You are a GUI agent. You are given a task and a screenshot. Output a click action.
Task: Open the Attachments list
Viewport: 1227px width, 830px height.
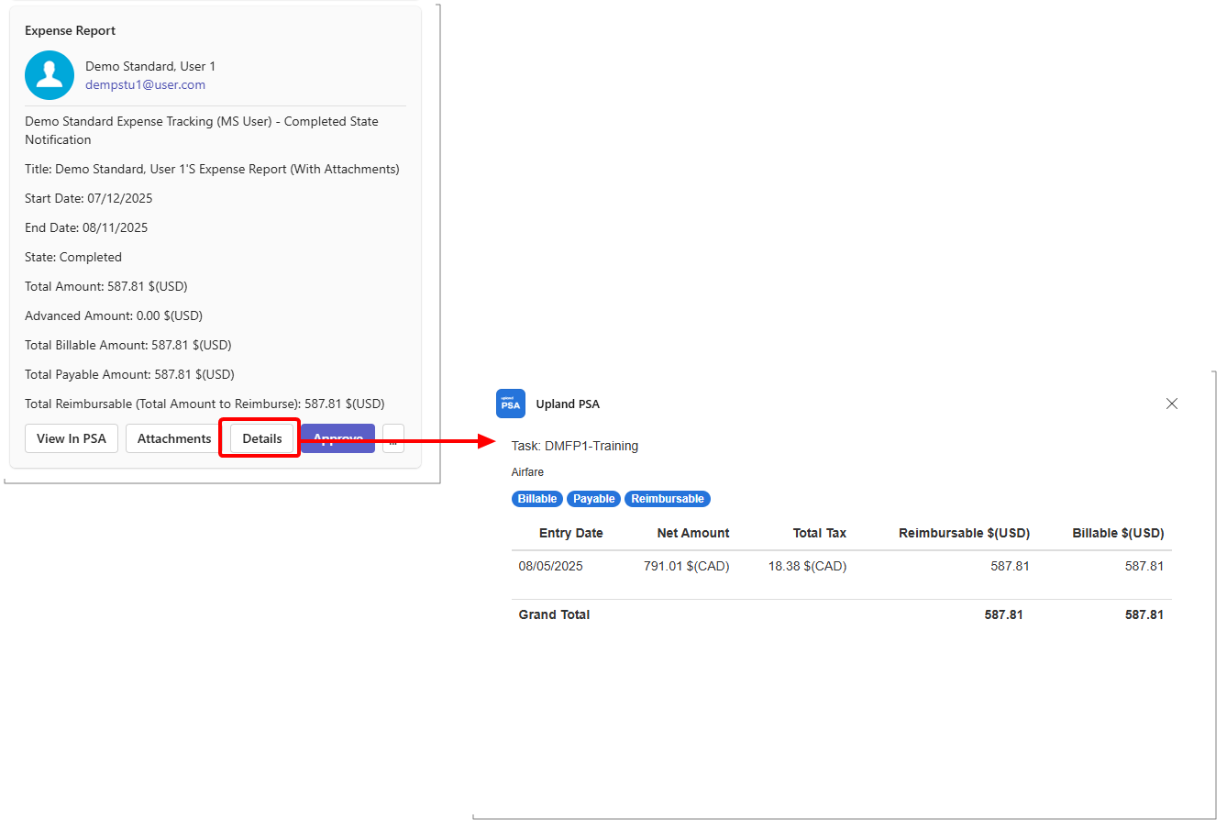171,438
